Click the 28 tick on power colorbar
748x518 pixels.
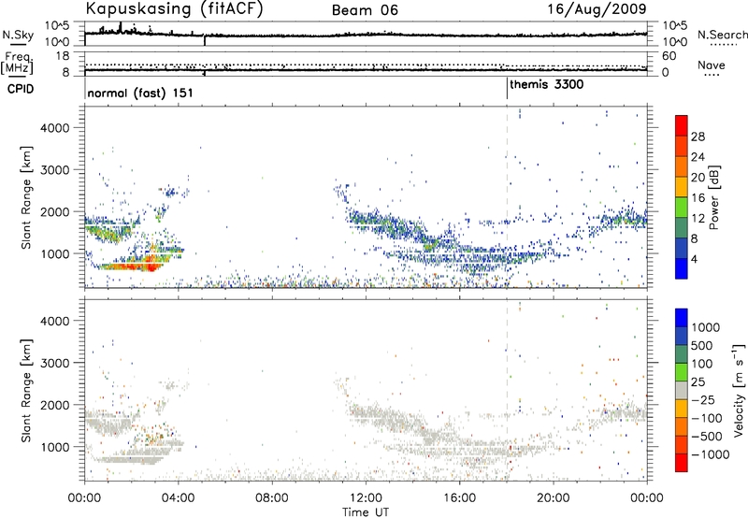(698, 137)
